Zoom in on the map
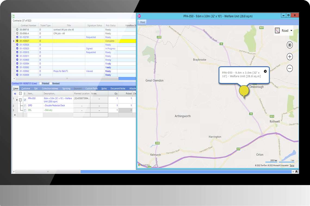This screenshot has width=310, height=206. tap(289, 57)
